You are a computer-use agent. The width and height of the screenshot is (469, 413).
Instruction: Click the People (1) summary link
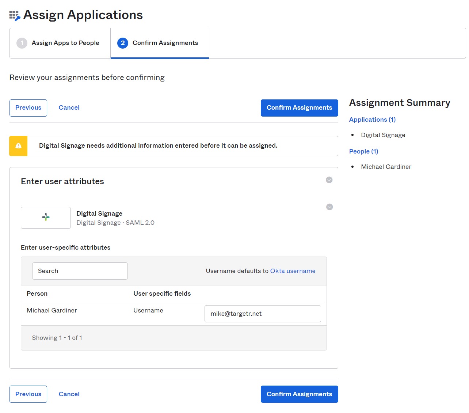[x=364, y=152]
